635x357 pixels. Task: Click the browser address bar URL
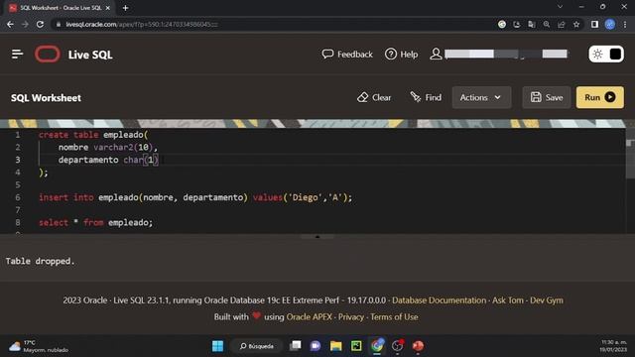pyautogui.click(x=142, y=24)
